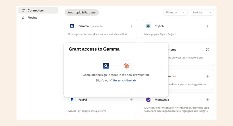Add the Gamma connector with plus icon
The image size is (233, 126).
coord(131,26)
